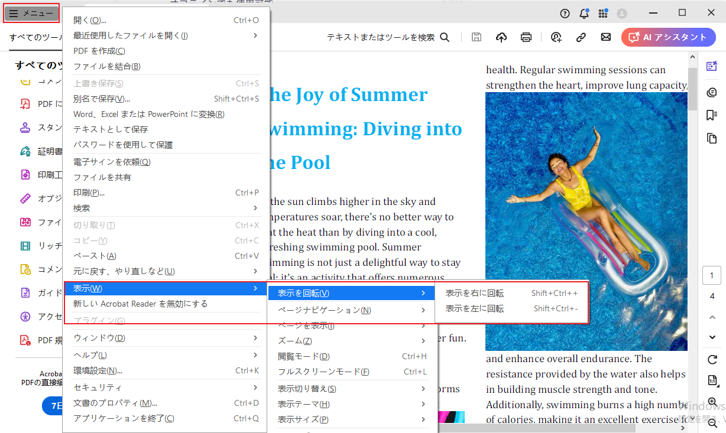The width and height of the screenshot is (726, 433).
Task: Click the copy link icon
Action: pos(581,37)
